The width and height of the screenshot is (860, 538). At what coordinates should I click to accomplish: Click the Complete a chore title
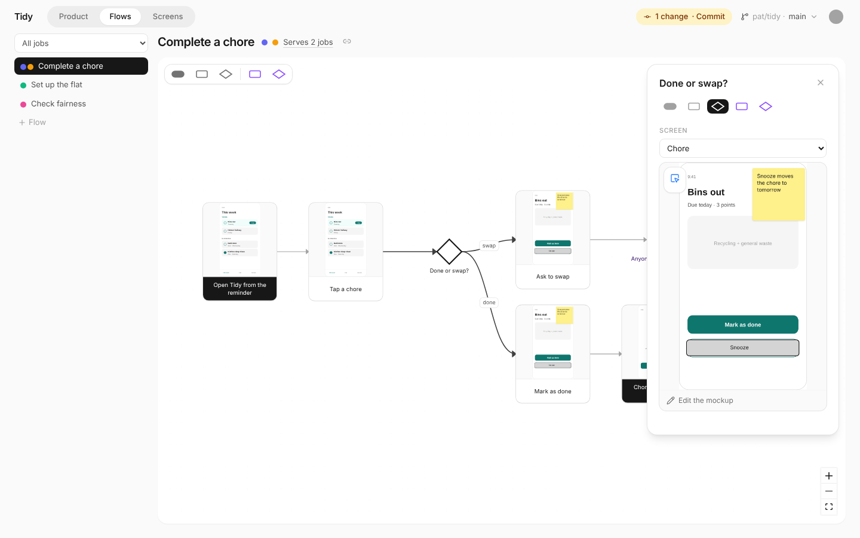click(206, 42)
